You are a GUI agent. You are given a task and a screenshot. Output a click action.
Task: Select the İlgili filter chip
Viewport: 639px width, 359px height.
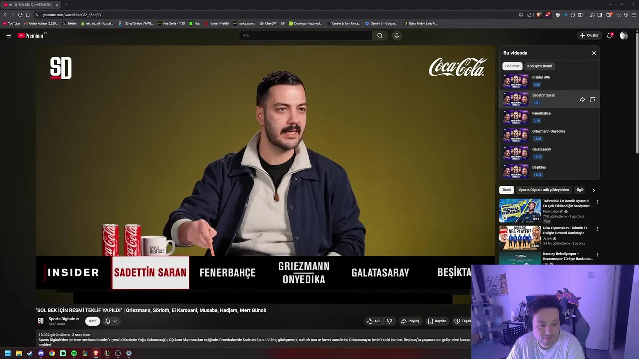[x=580, y=190]
